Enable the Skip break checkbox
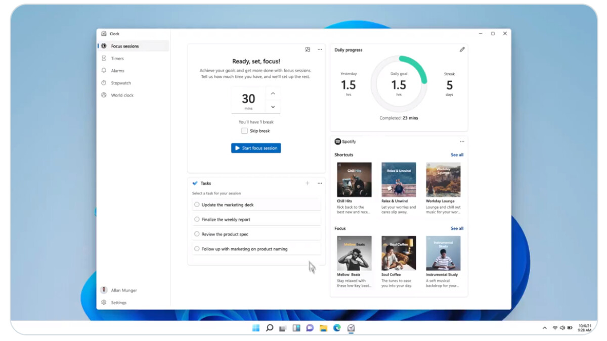The image size is (607, 341). coord(244,130)
